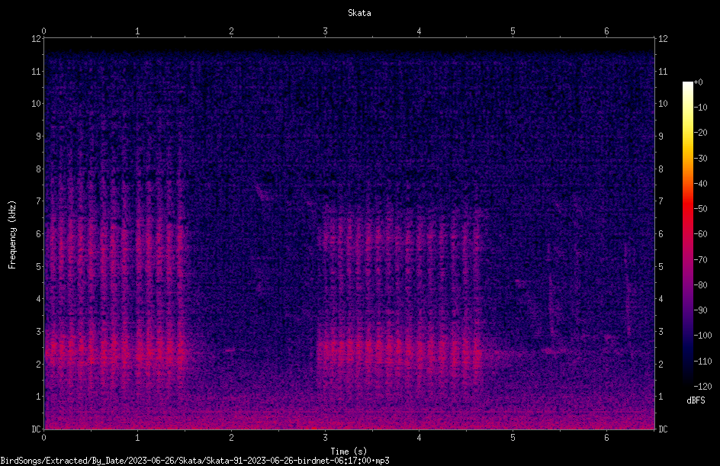The image size is (720, 466).
Task: Click the 'DC' label on the left frequency axis
Action: pos(37,429)
